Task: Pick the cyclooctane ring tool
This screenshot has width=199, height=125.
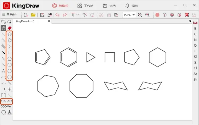Action: tap(10, 77)
